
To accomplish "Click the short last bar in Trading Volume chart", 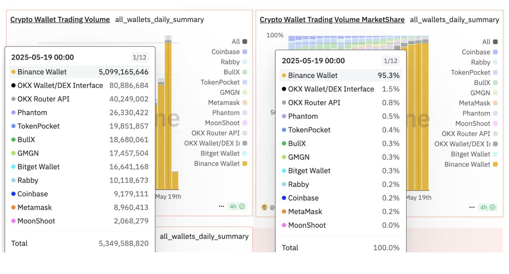I will click(175, 180).
